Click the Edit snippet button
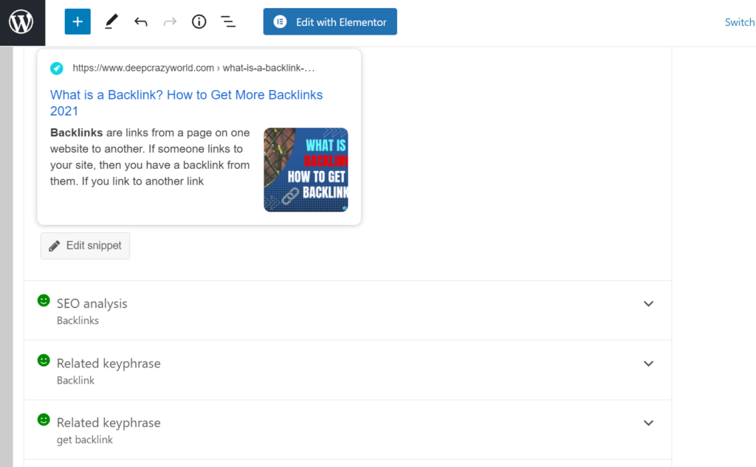Image resolution: width=756 pixels, height=467 pixels. pos(86,246)
